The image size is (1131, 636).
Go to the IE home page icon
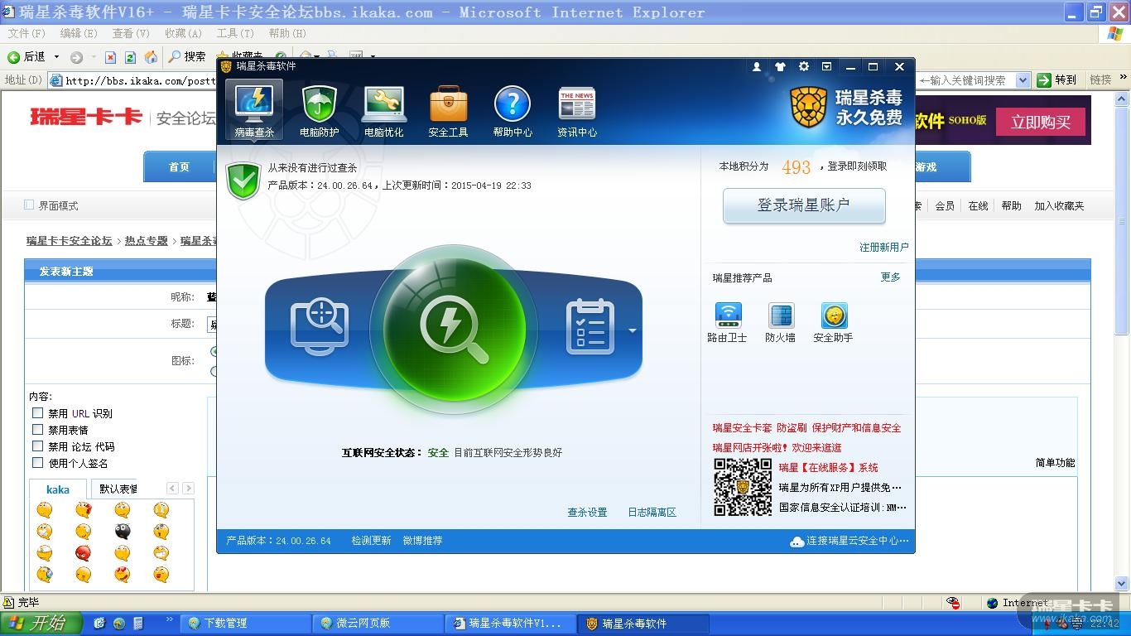(151, 57)
